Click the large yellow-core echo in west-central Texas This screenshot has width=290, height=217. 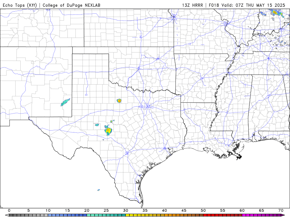pos(108,130)
